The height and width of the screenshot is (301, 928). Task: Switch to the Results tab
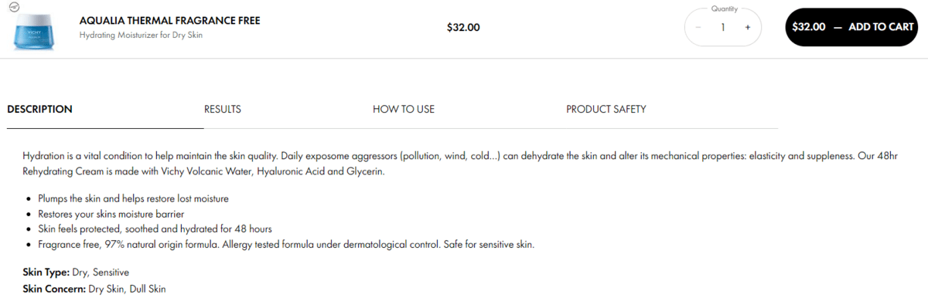click(223, 109)
